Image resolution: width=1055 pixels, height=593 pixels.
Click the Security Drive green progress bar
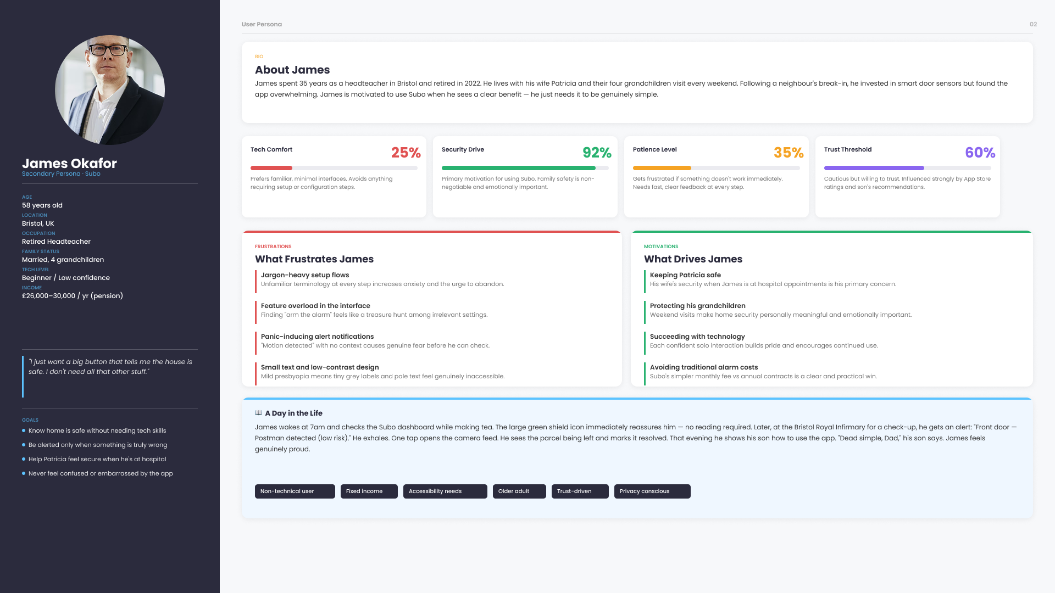click(x=525, y=168)
